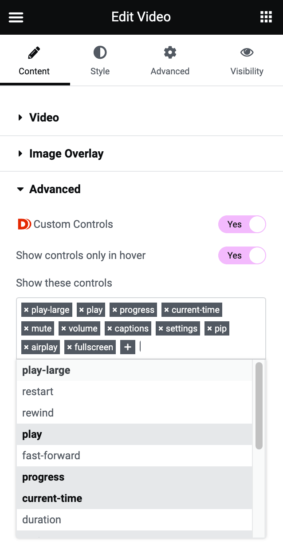Screen dimensions: 283x550
Task: Expand the Video section
Action: [x=43, y=117]
